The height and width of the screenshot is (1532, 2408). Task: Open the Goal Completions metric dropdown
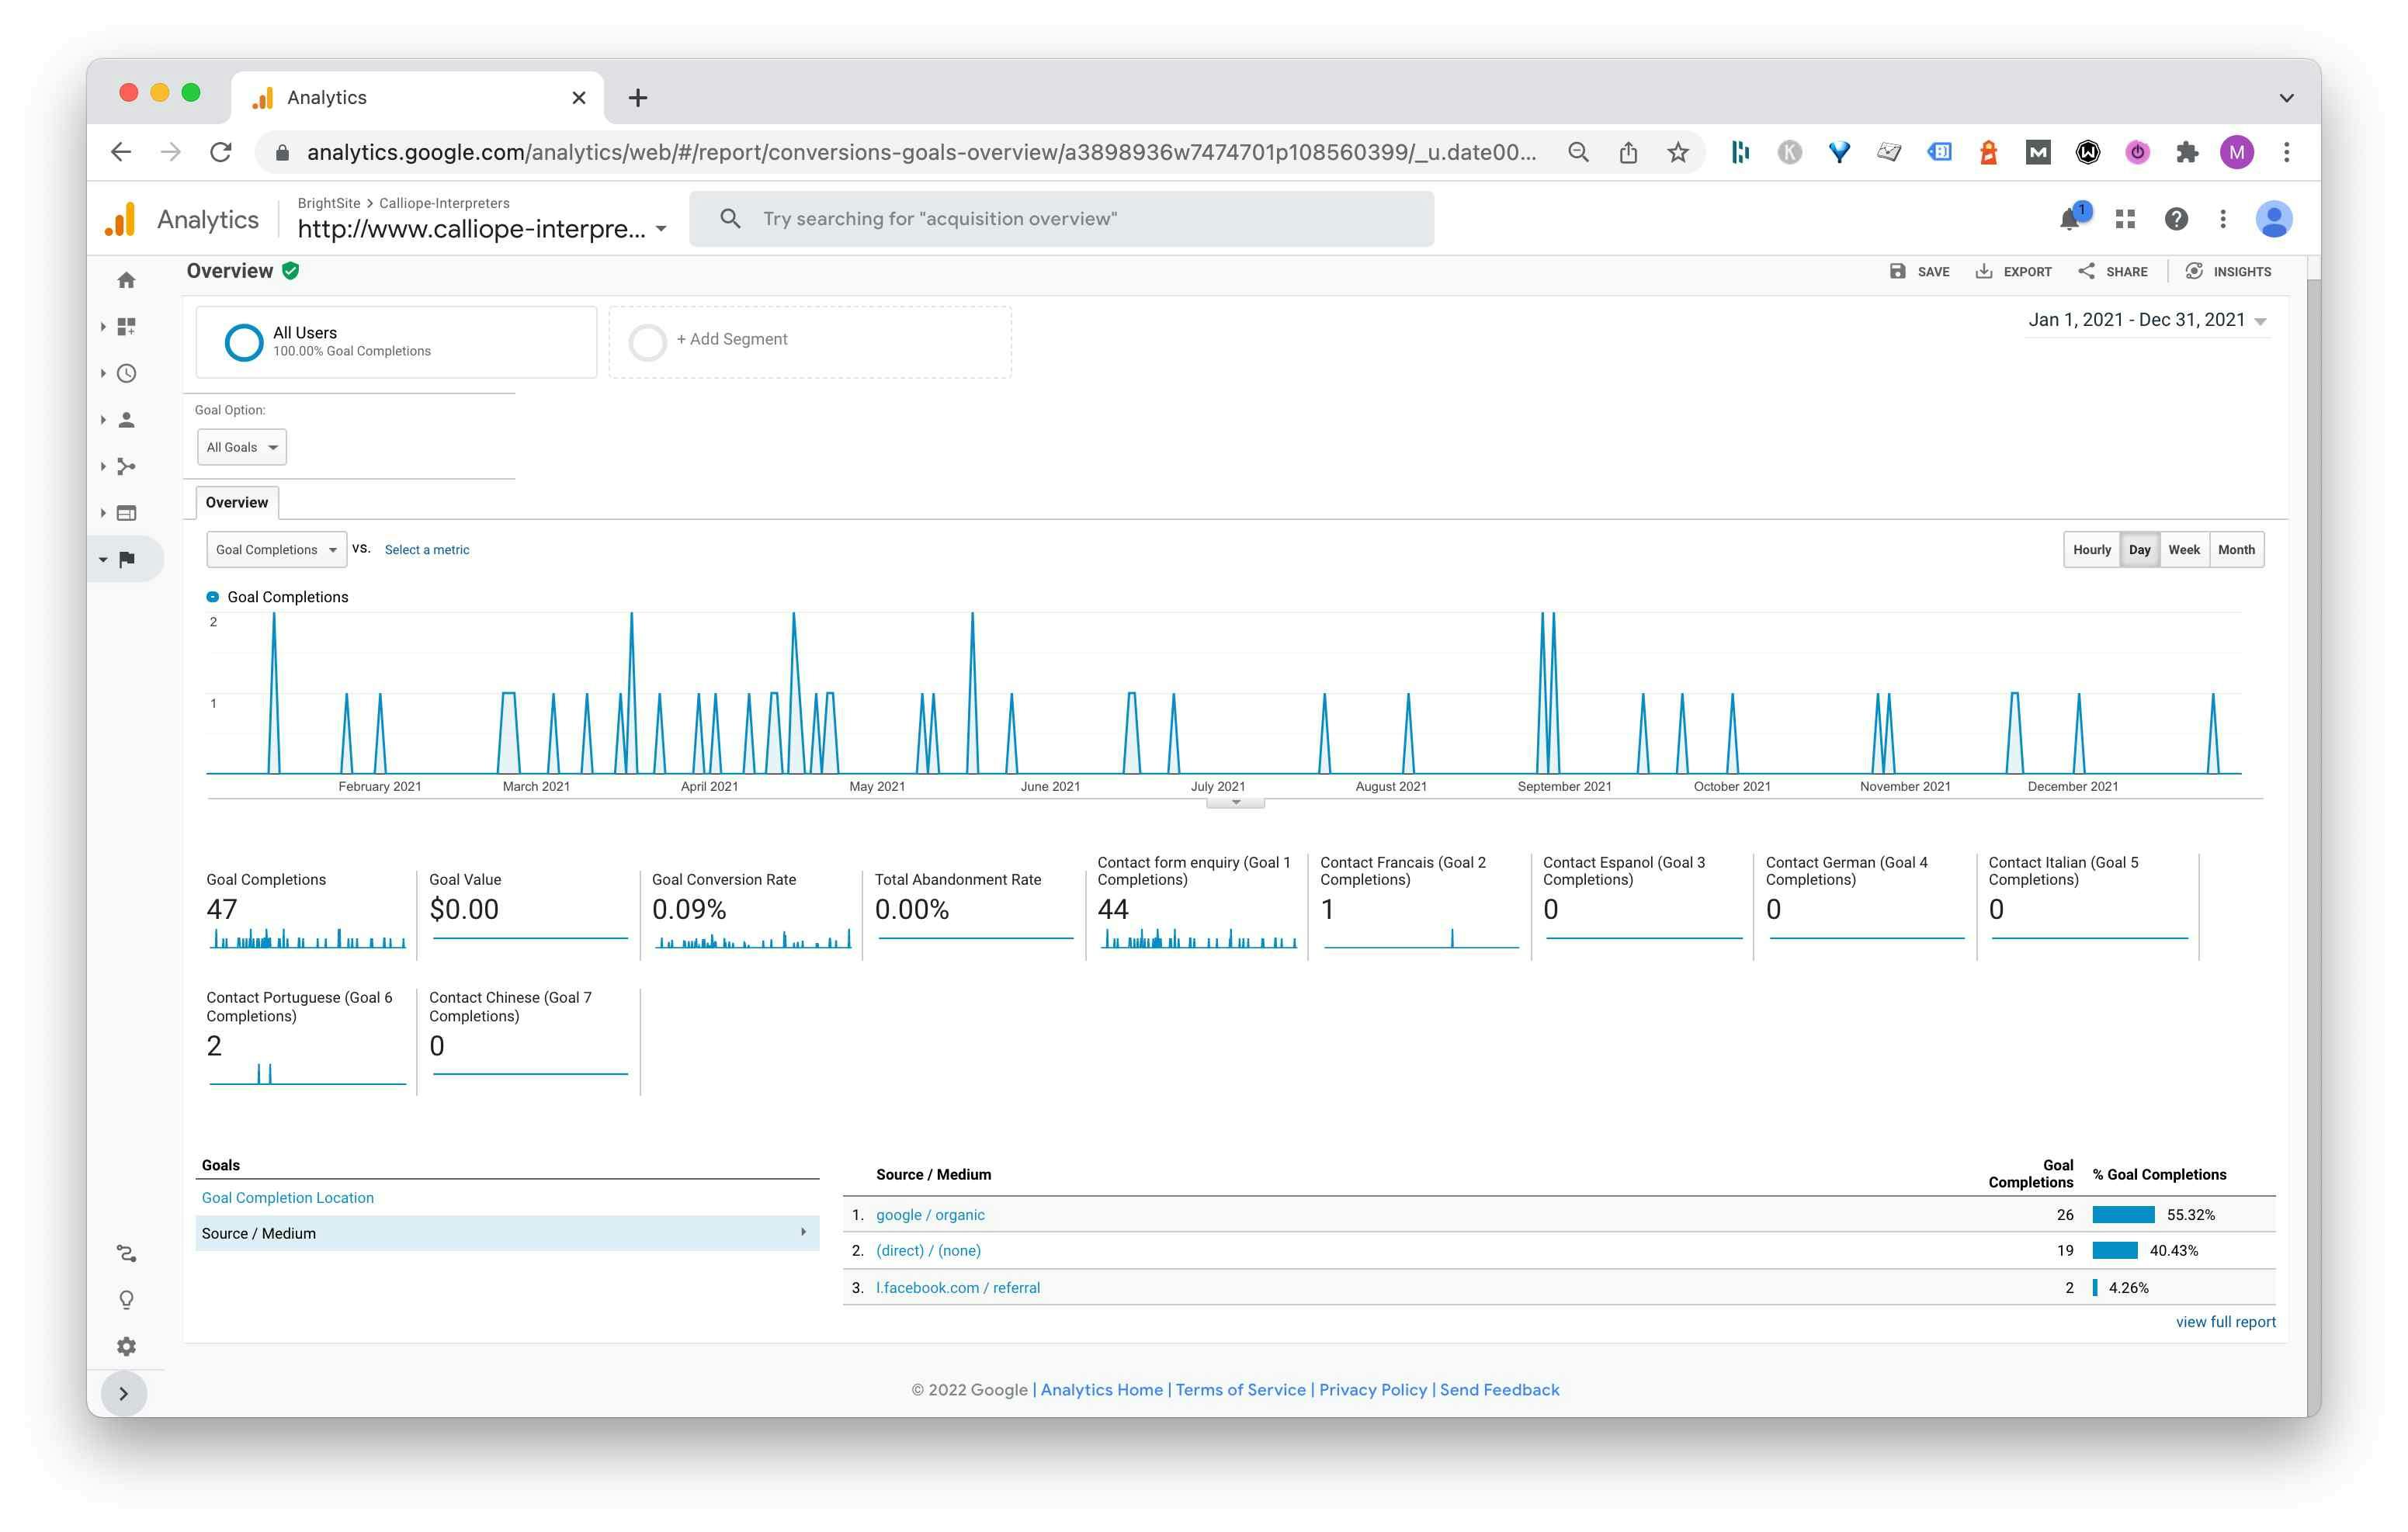pyautogui.click(x=276, y=550)
